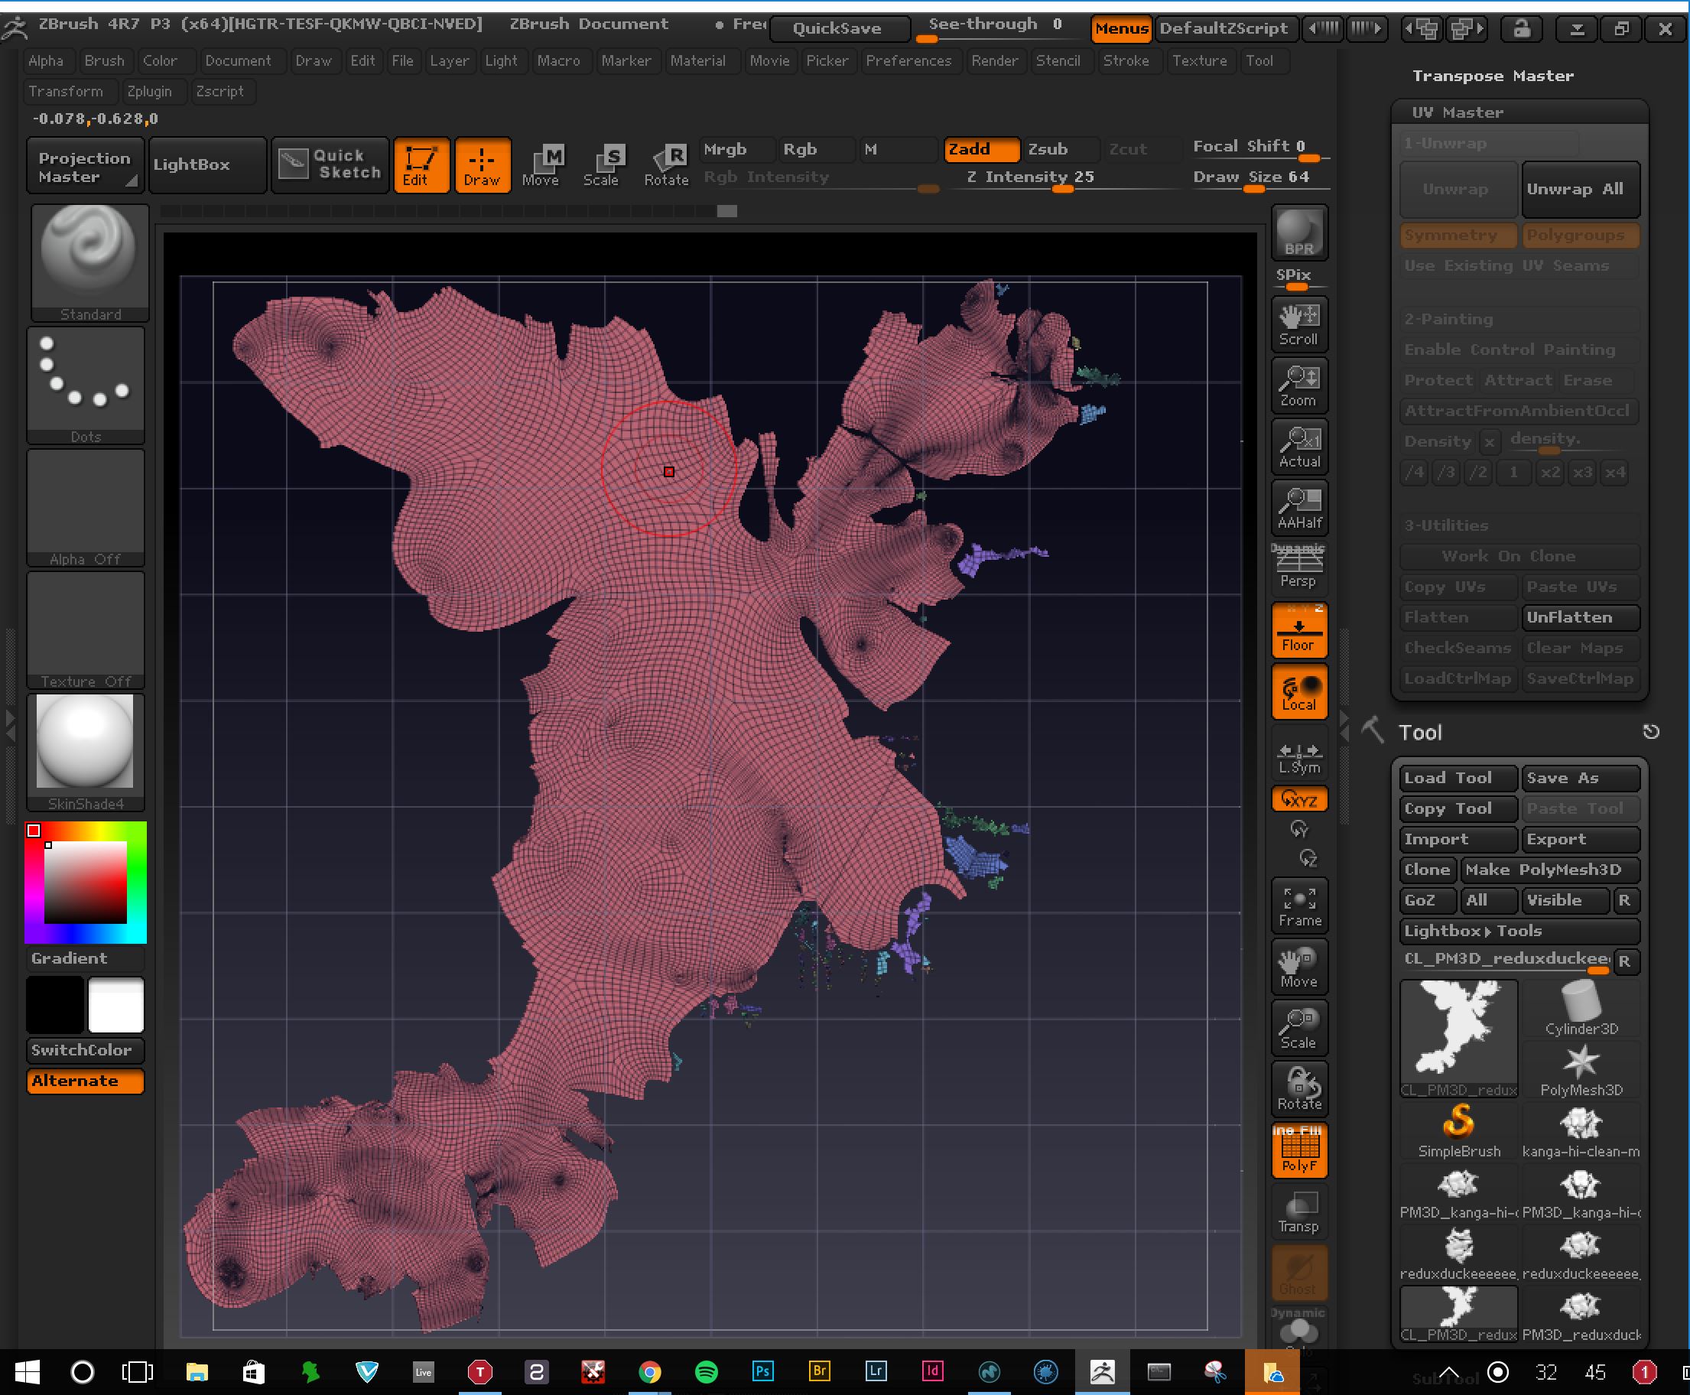Toggle the Floor grid
Image resolution: width=1690 pixels, height=1395 pixels.
click(x=1298, y=630)
